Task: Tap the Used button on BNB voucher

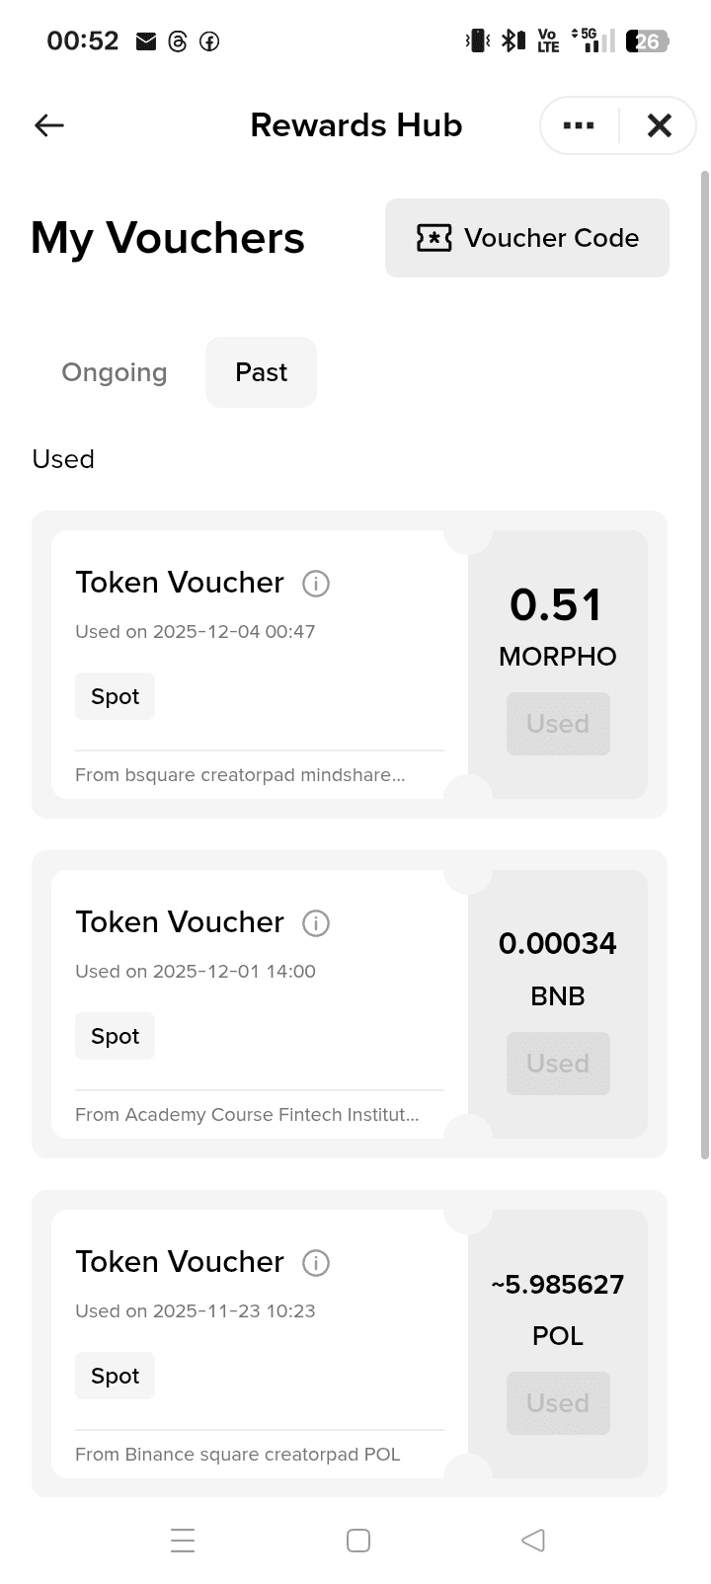Action: [558, 1064]
